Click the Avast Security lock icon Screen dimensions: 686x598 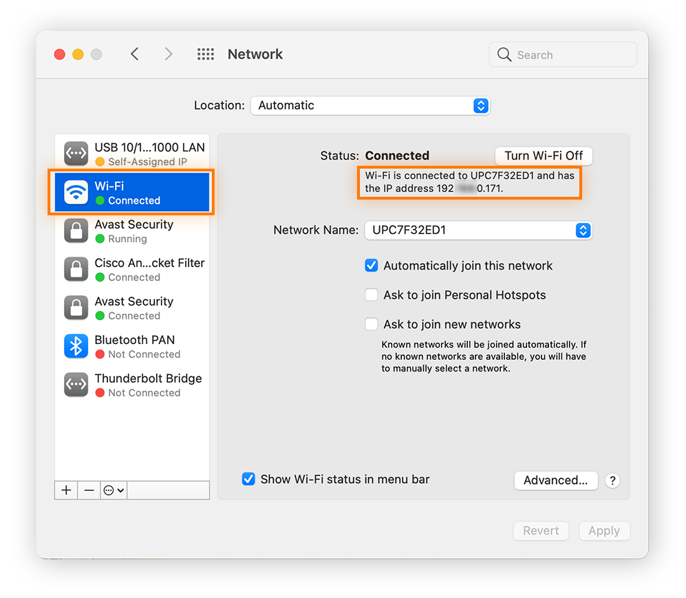76,231
